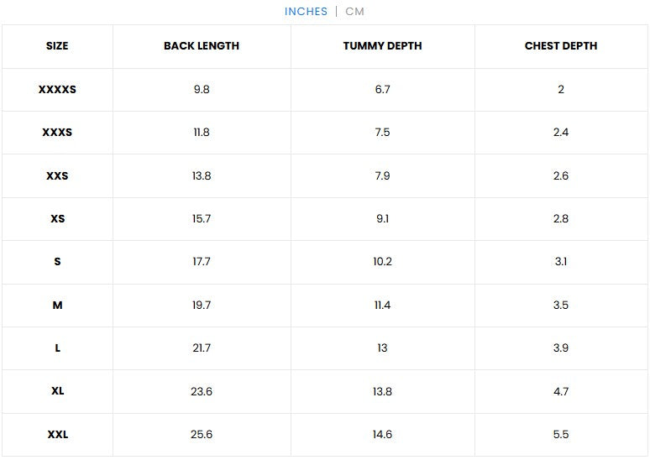Screen dimensions: 650x460
Task: Select the XS size row label
Action: pyautogui.click(x=57, y=219)
